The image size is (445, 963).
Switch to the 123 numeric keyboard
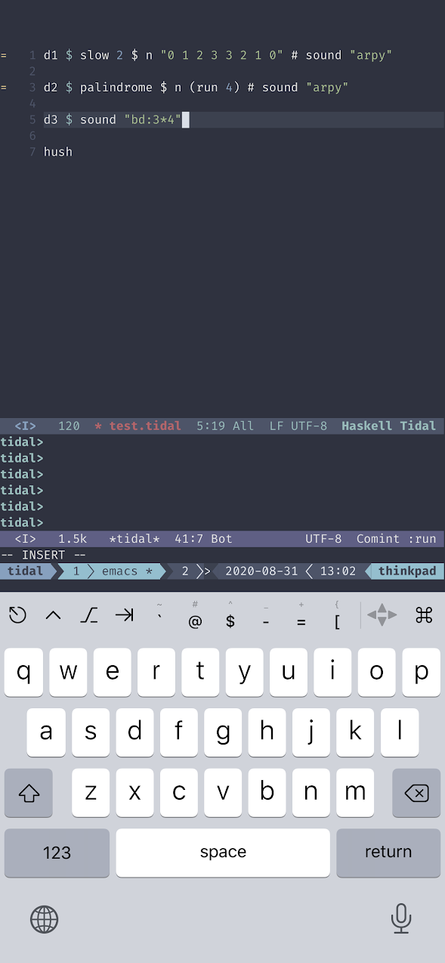(x=57, y=853)
